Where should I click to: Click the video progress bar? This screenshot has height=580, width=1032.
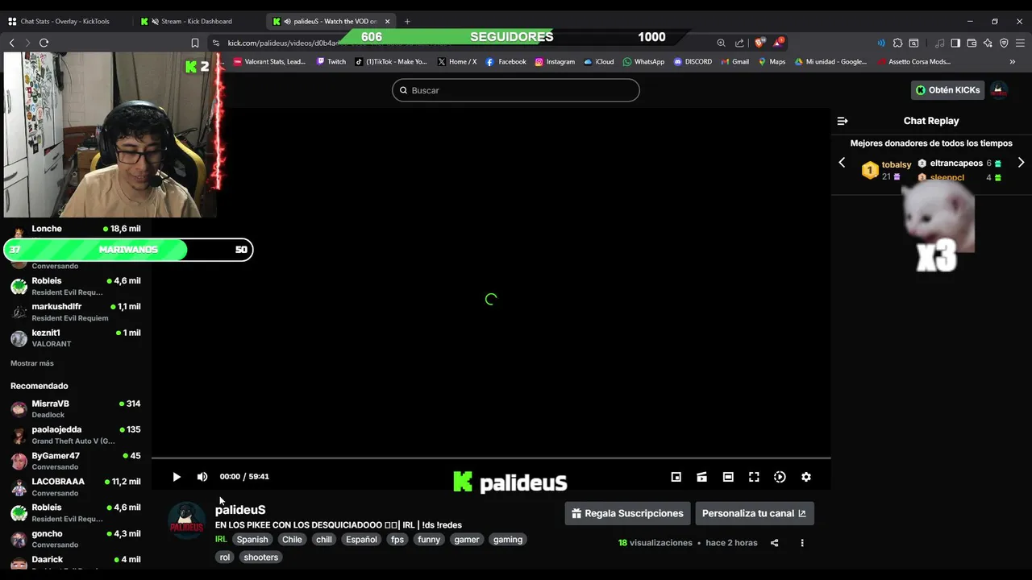tap(491, 458)
